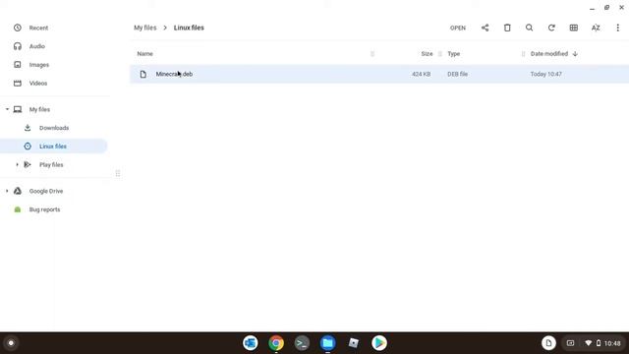Open Videos in the sidebar
629x354 pixels.
[38, 83]
